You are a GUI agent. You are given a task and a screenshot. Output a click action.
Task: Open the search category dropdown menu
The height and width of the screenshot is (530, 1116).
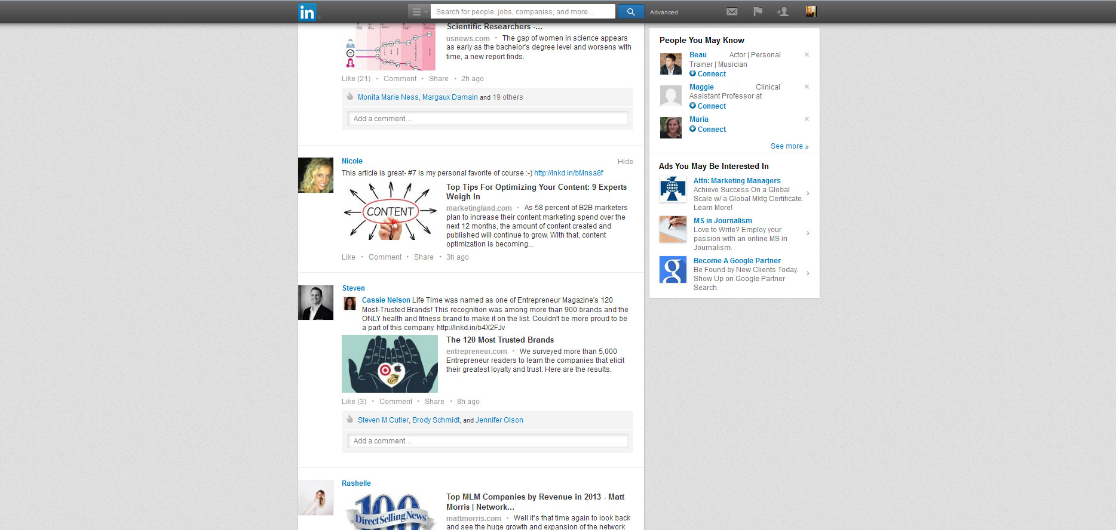pyautogui.click(x=419, y=12)
